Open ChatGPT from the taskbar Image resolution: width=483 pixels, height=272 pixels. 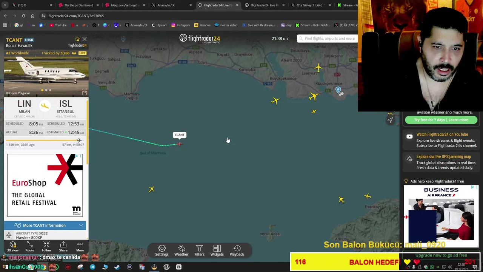point(166,267)
